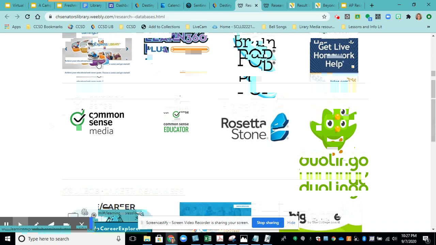The width and height of the screenshot is (436, 245).
Task: Switch to the Sentine tab
Action: click(196, 5)
